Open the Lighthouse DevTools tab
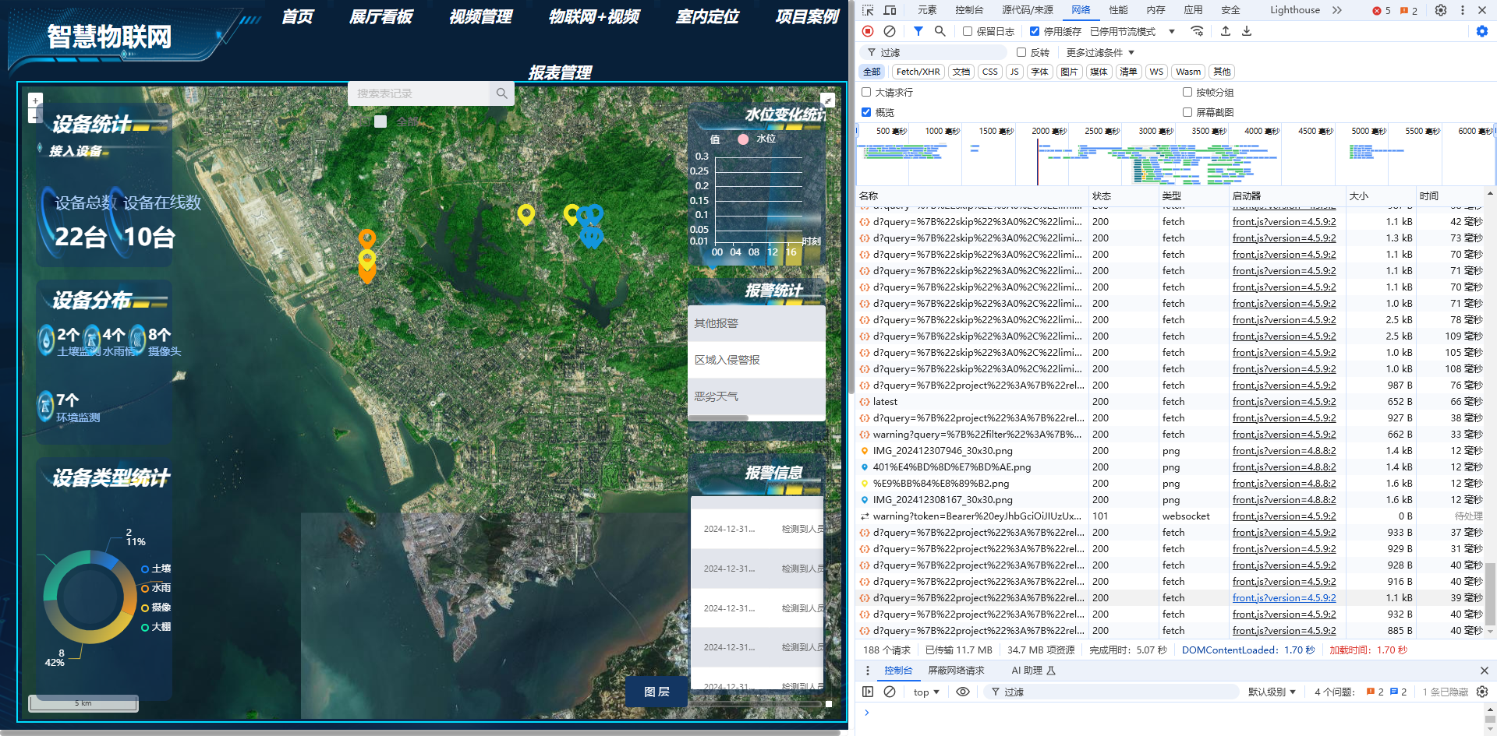Viewport: 1497px width, 736px height. [x=1294, y=10]
